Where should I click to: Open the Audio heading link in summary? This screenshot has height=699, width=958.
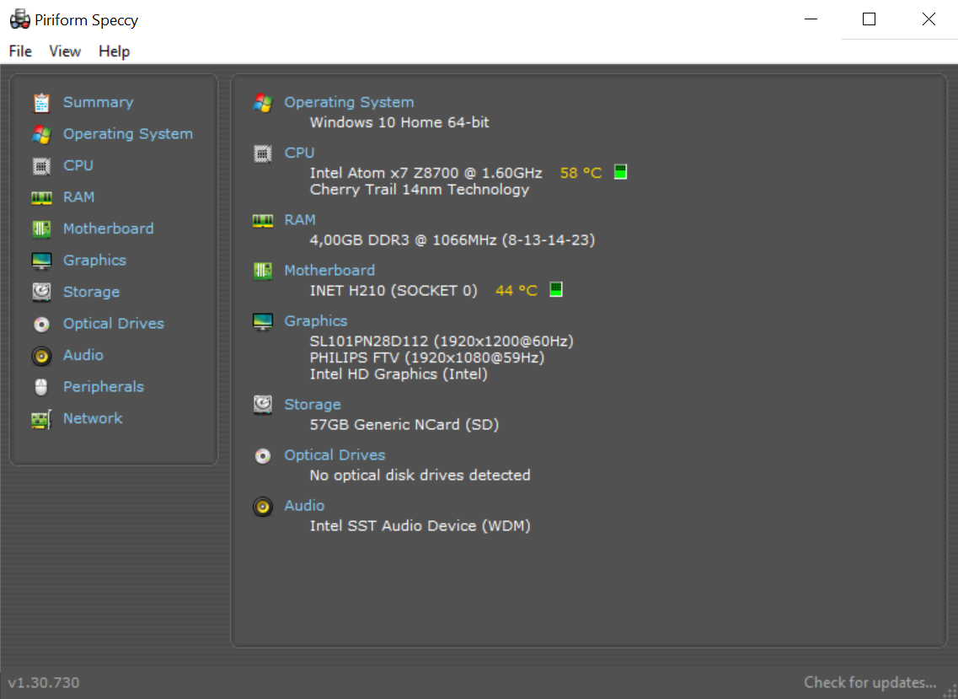(304, 506)
